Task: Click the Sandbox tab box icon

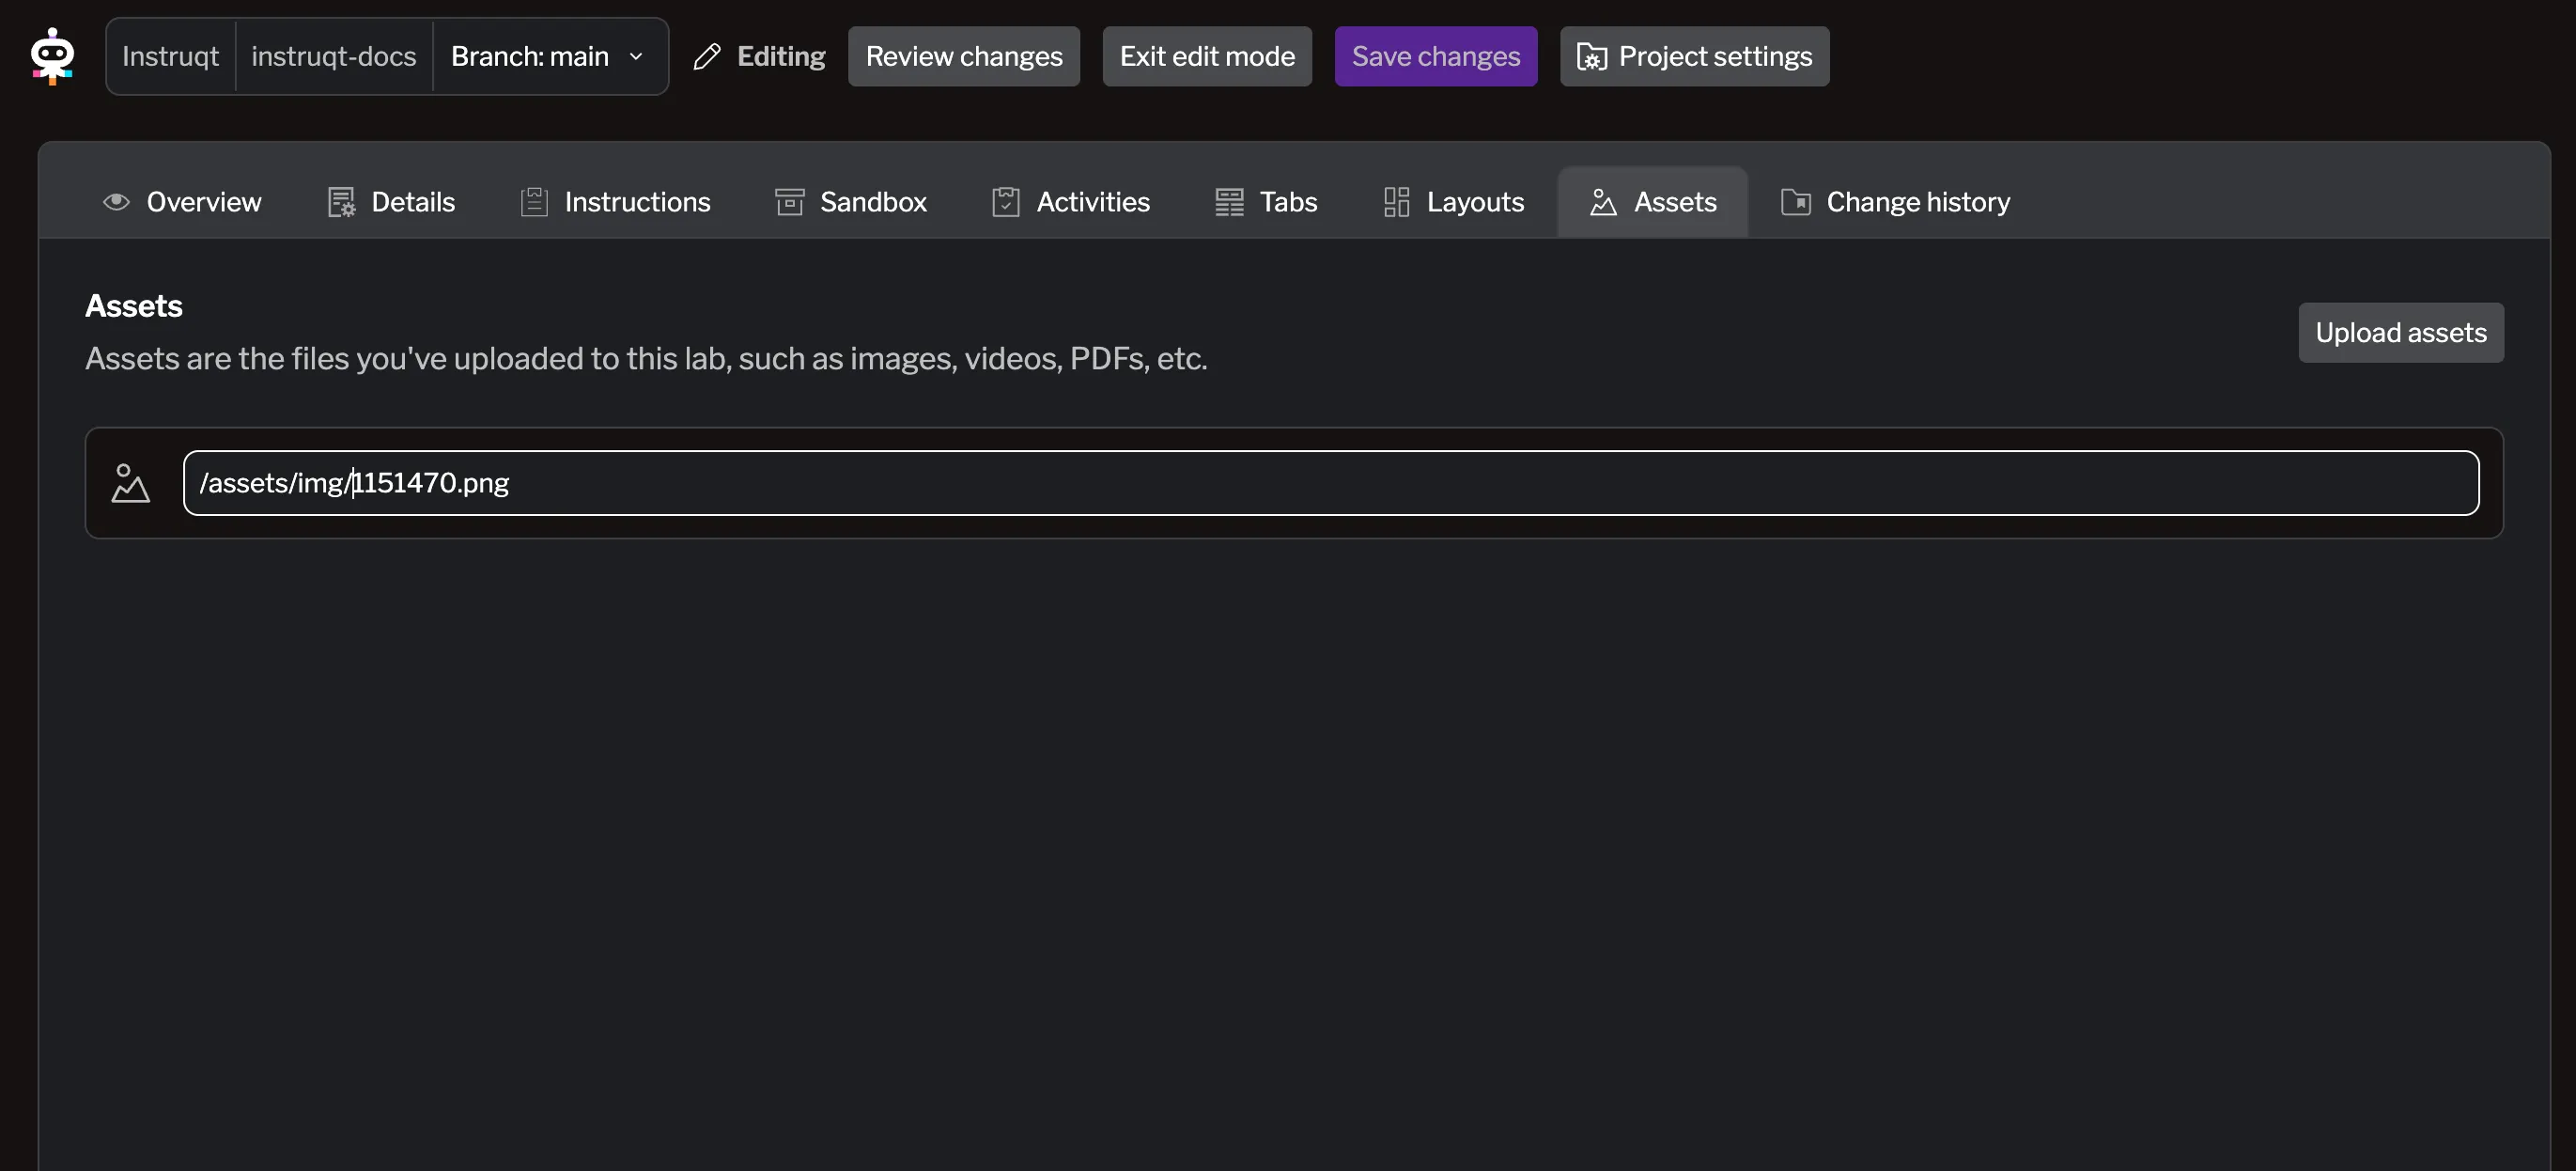Action: click(789, 202)
